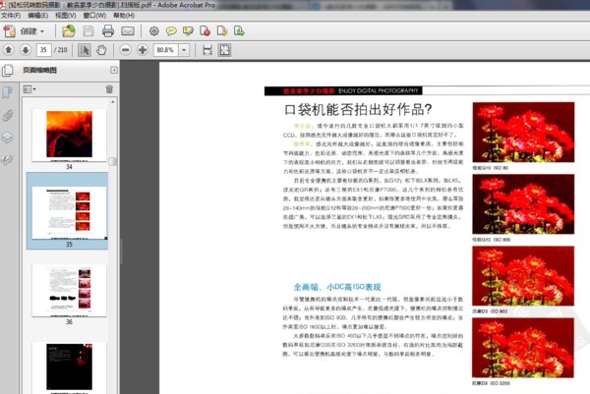Click the ENJOY DIGITAL PHOTOGRAPHY header text
This screenshot has width=590, height=394.
[x=379, y=90]
